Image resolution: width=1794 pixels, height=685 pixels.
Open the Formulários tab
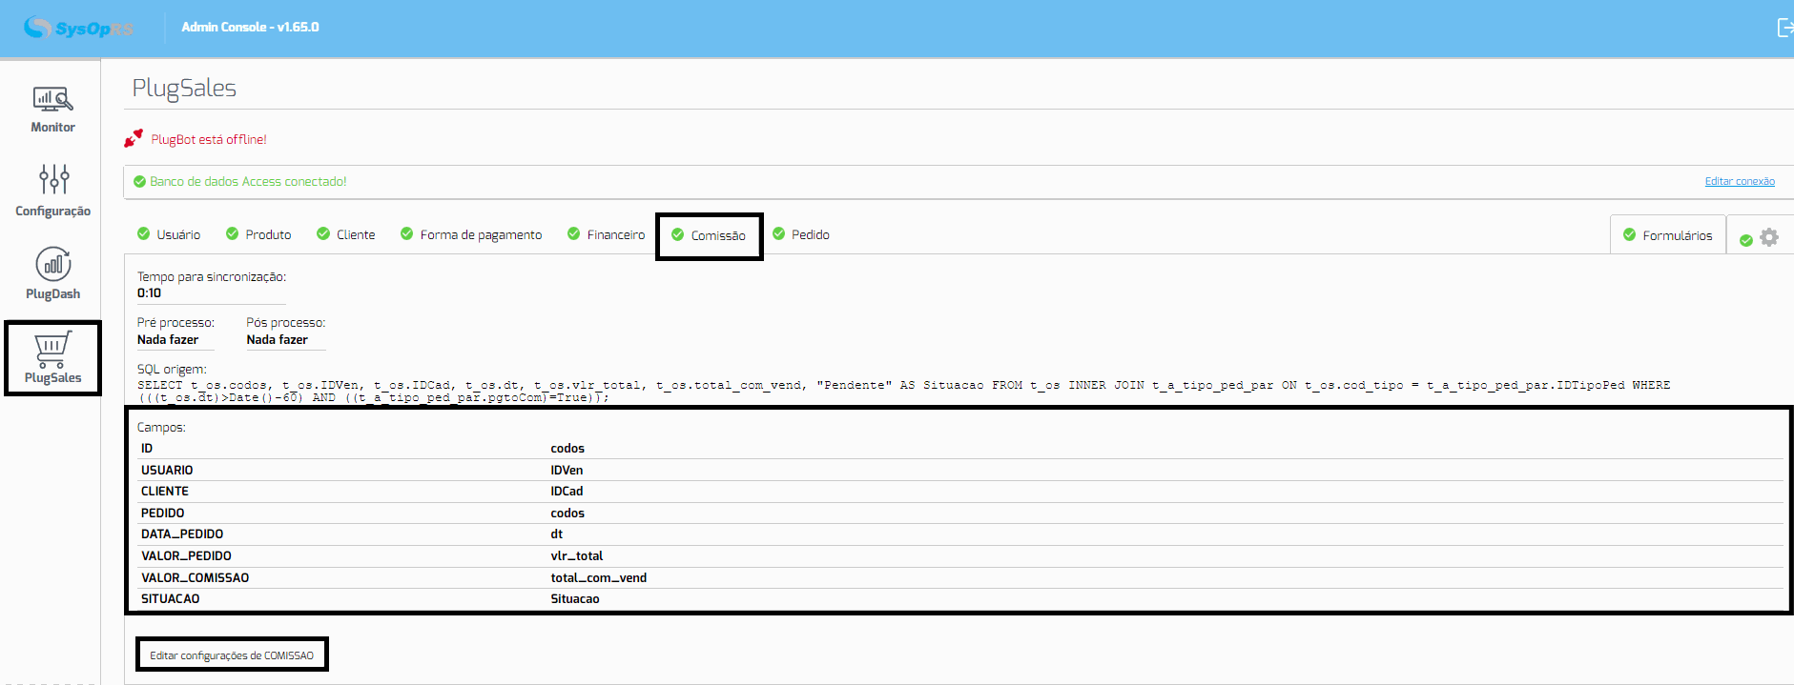[1668, 235]
